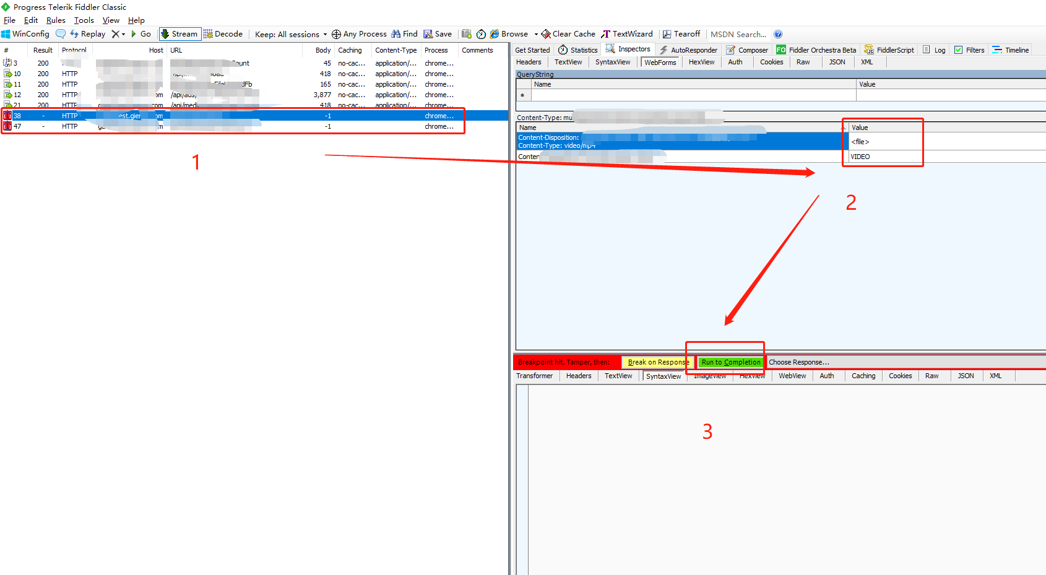Open TextWizard tool
This screenshot has height=575, width=1046.
pos(627,34)
